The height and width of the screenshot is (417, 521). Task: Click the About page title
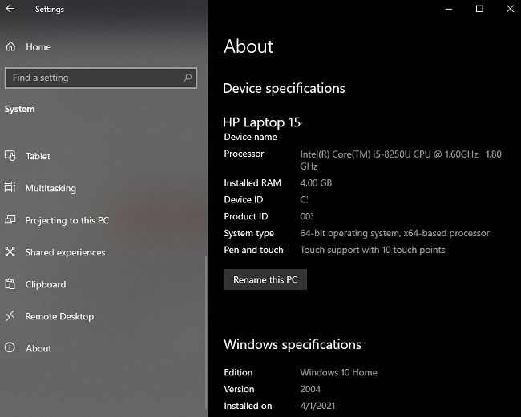coord(248,46)
